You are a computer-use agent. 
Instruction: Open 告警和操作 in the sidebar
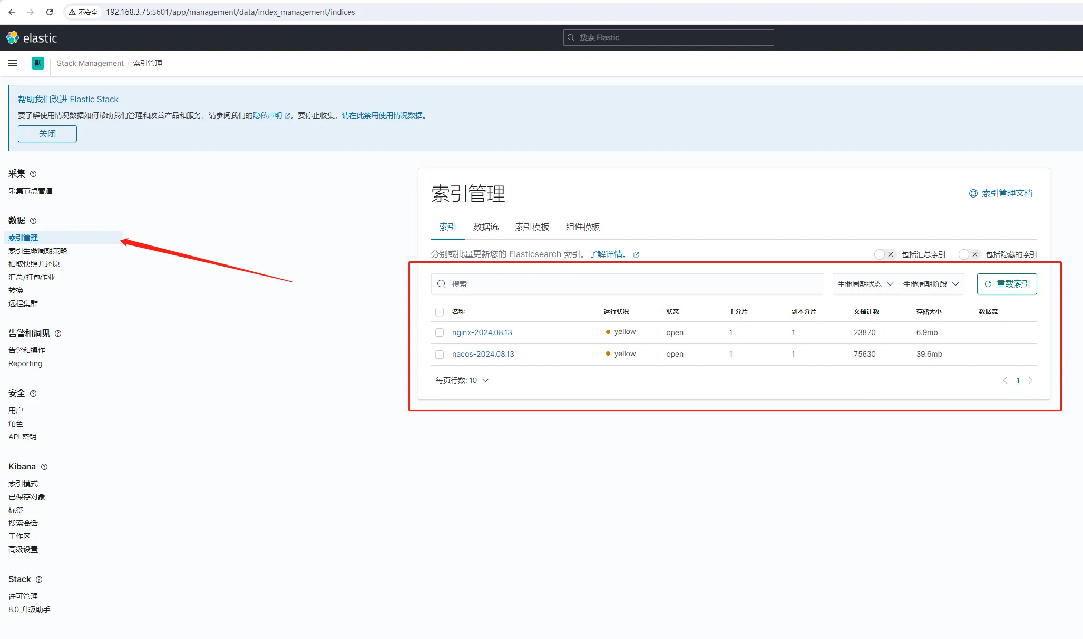tap(27, 350)
